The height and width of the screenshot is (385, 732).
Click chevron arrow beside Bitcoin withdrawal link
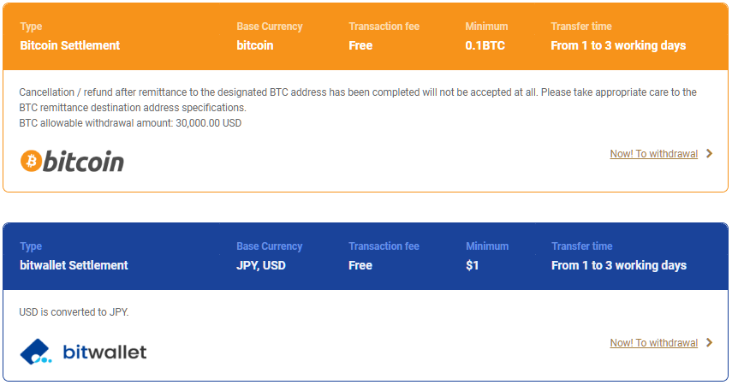tap(709, 153)
